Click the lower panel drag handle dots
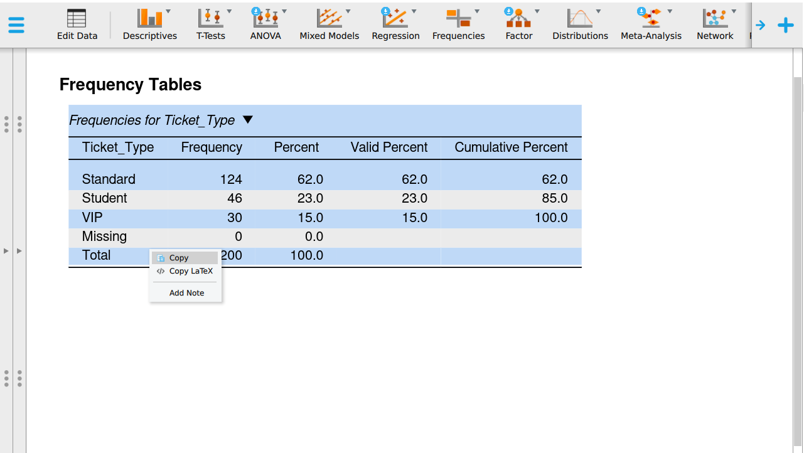804x453 pixels. (x=13, y=378)
